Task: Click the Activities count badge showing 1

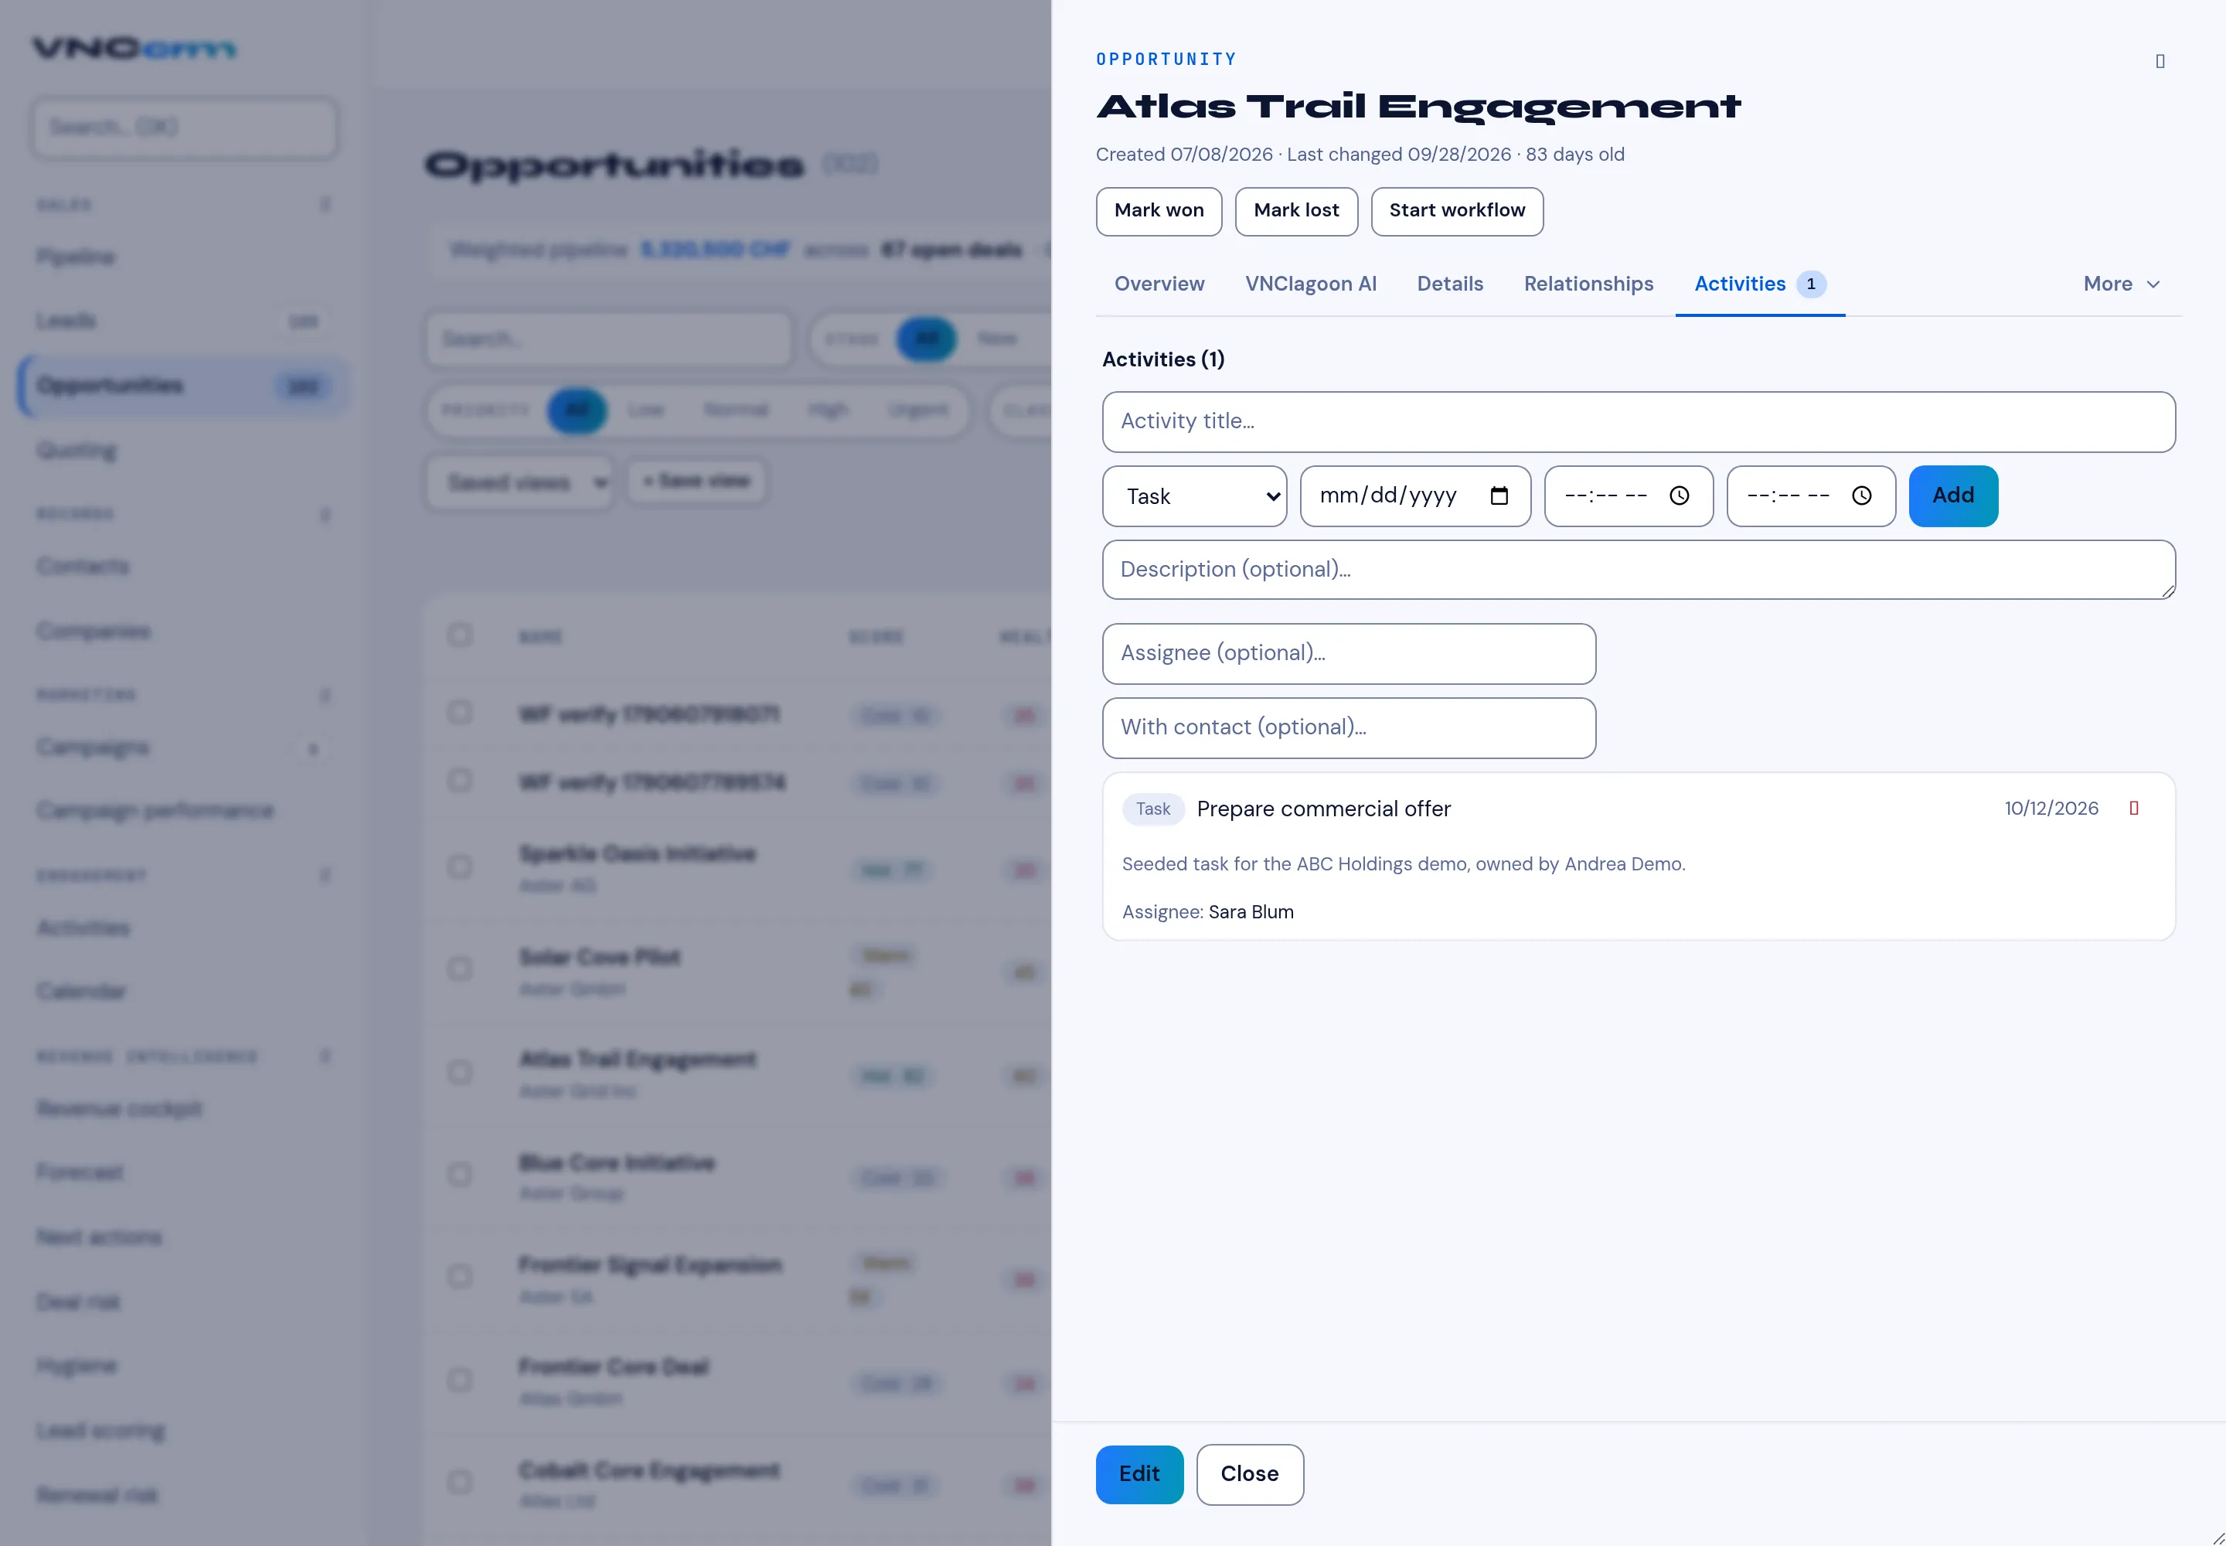Action: [1810, 284]
